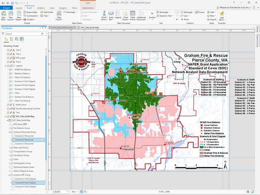
Task: Open the New Report tool
Action: 19,15
